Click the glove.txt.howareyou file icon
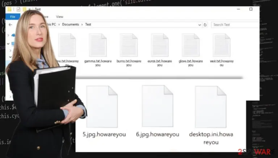Image resolution: width=278 pixels, height=158 pixels. 191,45
